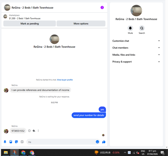The height and width of the screenshot is (156, 168).
Task: Open $1,300 Marketplace listing link
Action: [x=25, y=18]
